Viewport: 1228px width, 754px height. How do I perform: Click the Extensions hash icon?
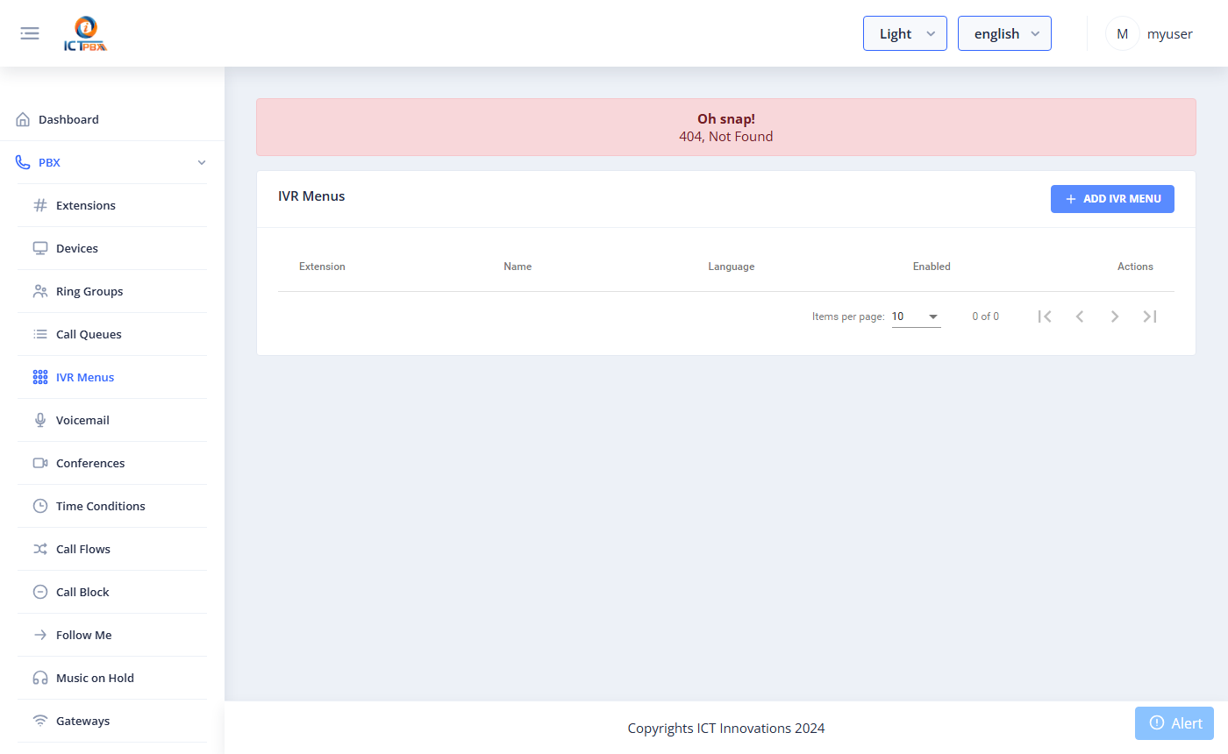pyautogui.click(x=40, y=205)
